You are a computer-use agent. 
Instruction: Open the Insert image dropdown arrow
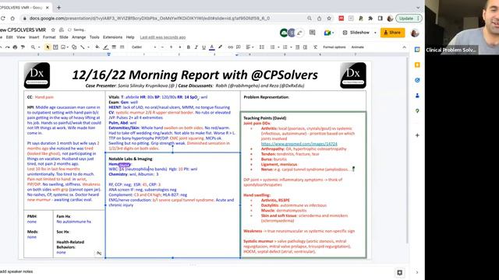tap(68, 47)
